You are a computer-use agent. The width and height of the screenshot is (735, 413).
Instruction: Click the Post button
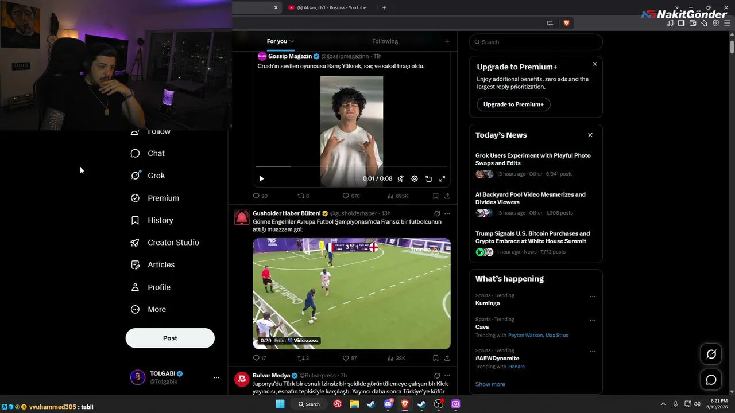point(170,338)
